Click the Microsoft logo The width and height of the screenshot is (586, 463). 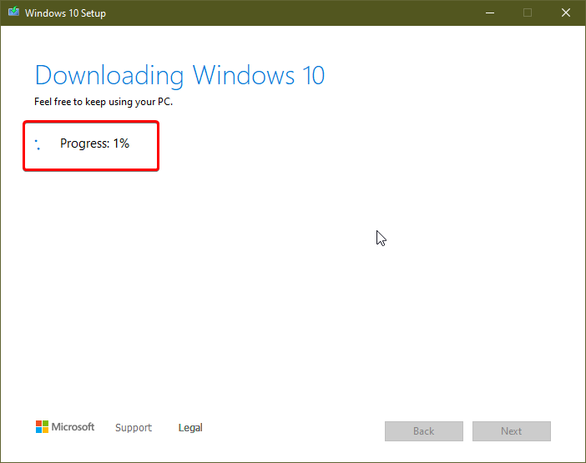pyautogui.click(x=65, y=427)
